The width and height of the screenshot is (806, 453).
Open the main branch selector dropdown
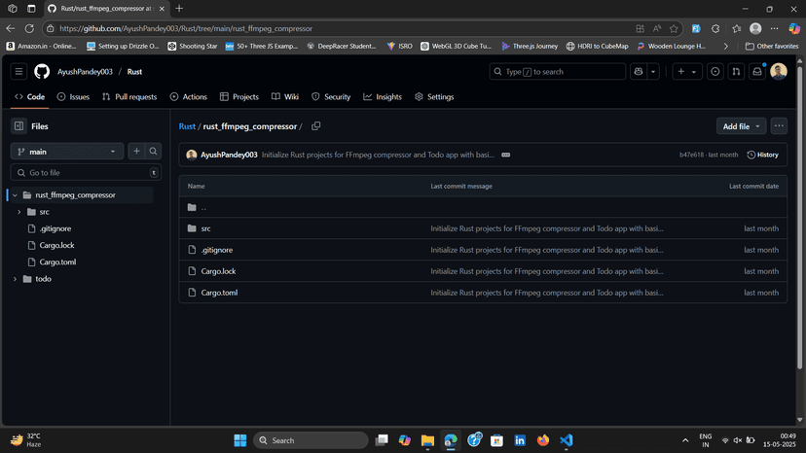click(x=67, y=152)
